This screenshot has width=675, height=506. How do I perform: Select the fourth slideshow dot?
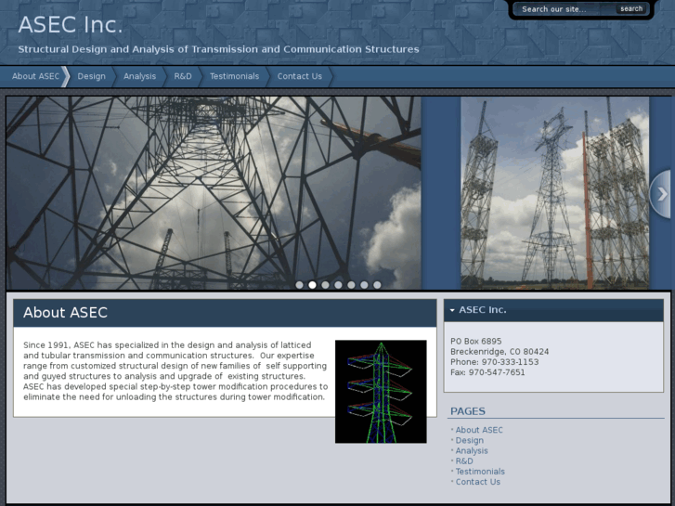pyautogui.click(x=338, y=285)
